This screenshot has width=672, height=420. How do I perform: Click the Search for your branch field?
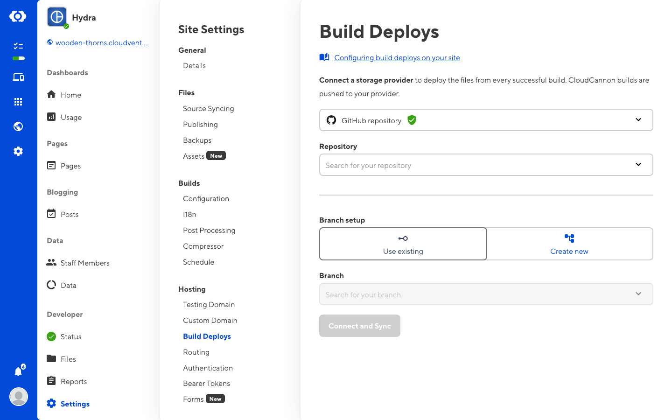tap(486, 294)
